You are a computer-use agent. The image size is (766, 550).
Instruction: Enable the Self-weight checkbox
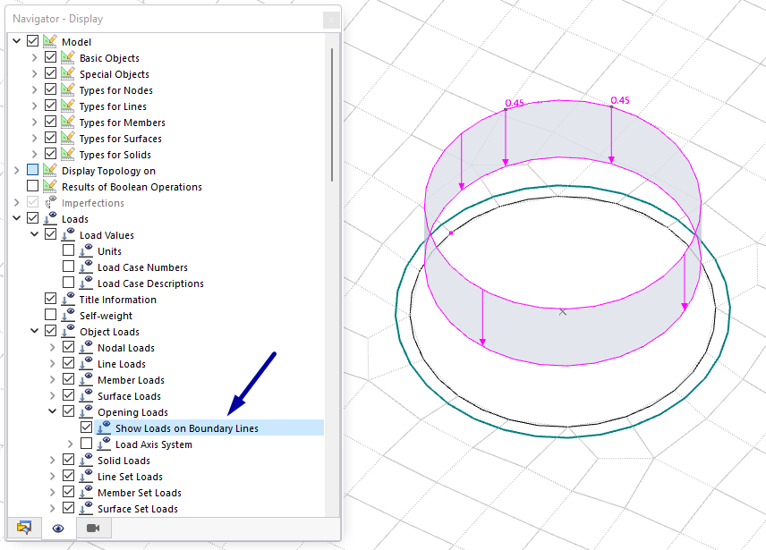tap(51, 315)
